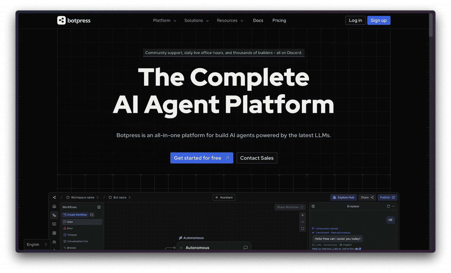Open Tables icon in studio sidebar
The width and height of the screenshot is (451, 273).
54,233
